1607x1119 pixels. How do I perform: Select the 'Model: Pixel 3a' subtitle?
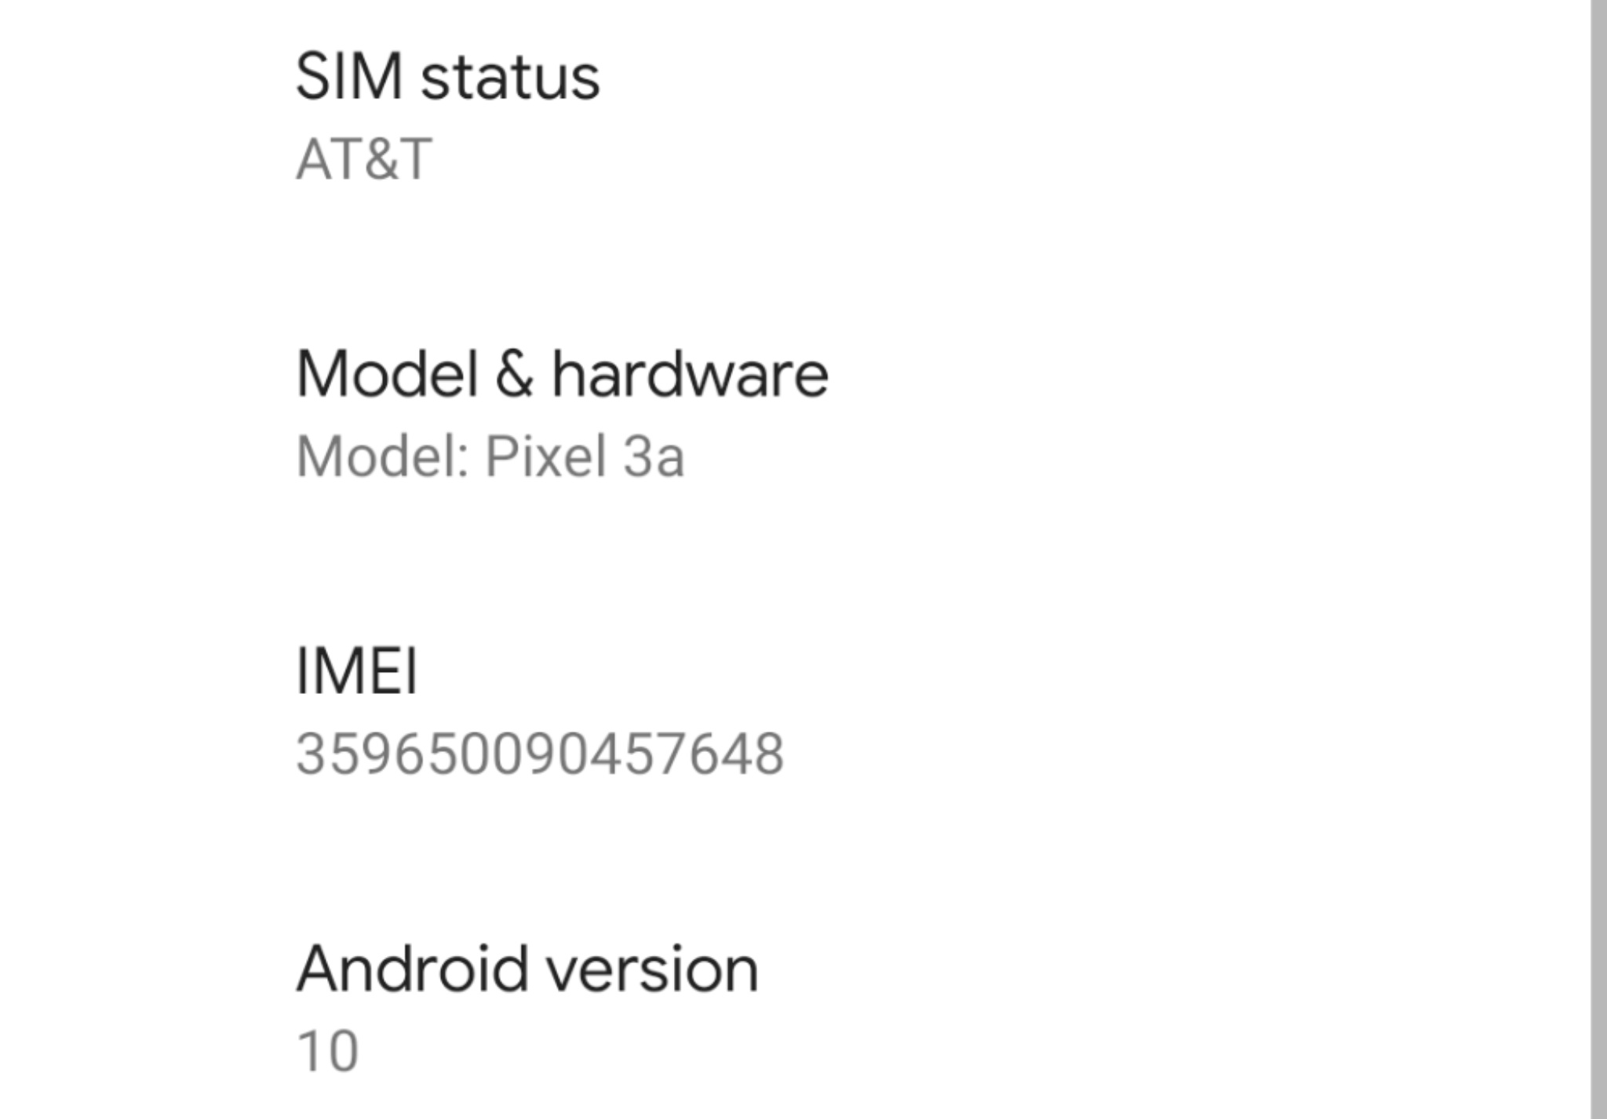pos(490,456)
